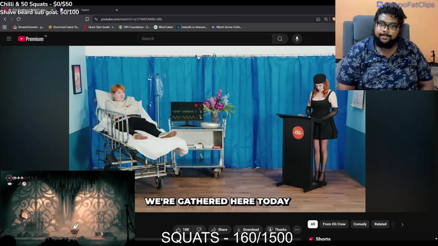Viewport: 438px width, 246px height.
Task: Go forward with browser forward arrow
Action: [x=12, y=19]
